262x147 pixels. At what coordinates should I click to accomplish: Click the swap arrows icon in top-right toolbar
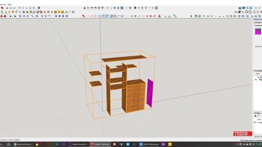click(x=247, y=8)
